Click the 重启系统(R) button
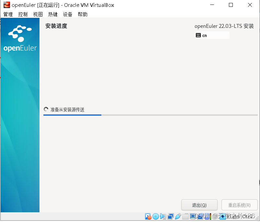 tap(239, 205)
